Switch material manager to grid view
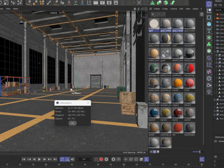The width and height of the screenshot is (224, 168). click(154, 152)
